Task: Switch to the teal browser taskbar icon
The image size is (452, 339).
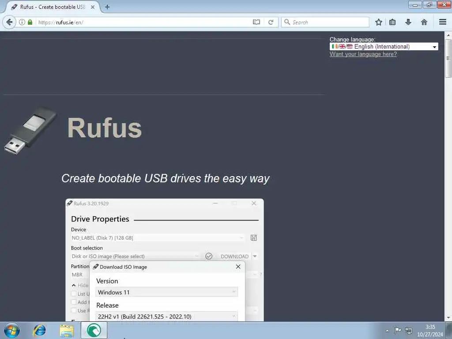Action: click(x=94, y=330)
